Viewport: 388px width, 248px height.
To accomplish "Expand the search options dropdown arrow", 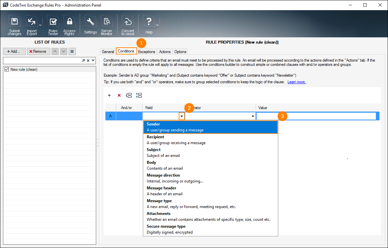I will tap(93, 61).
